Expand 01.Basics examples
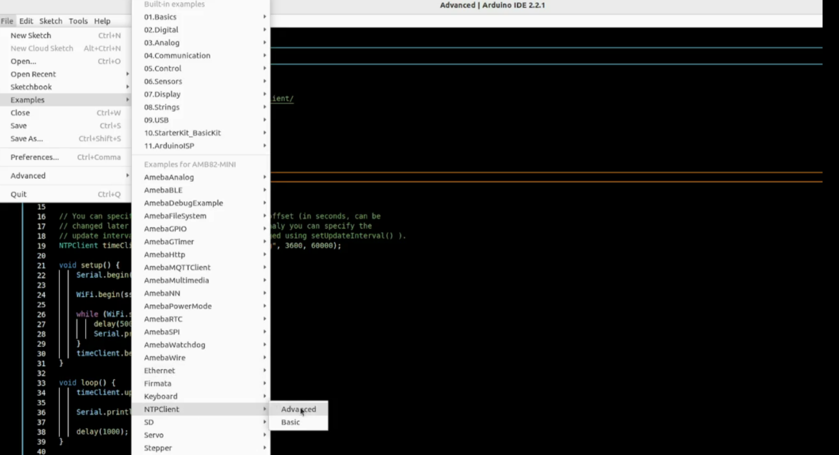The height and width of the screenshot is (455, 839). 201,17
